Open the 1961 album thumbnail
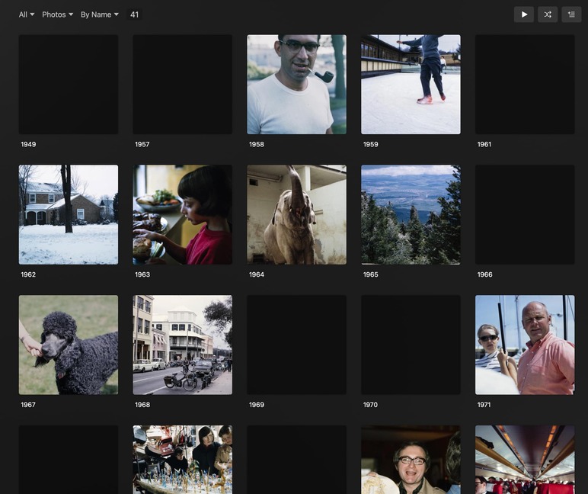 click(525, 85)
